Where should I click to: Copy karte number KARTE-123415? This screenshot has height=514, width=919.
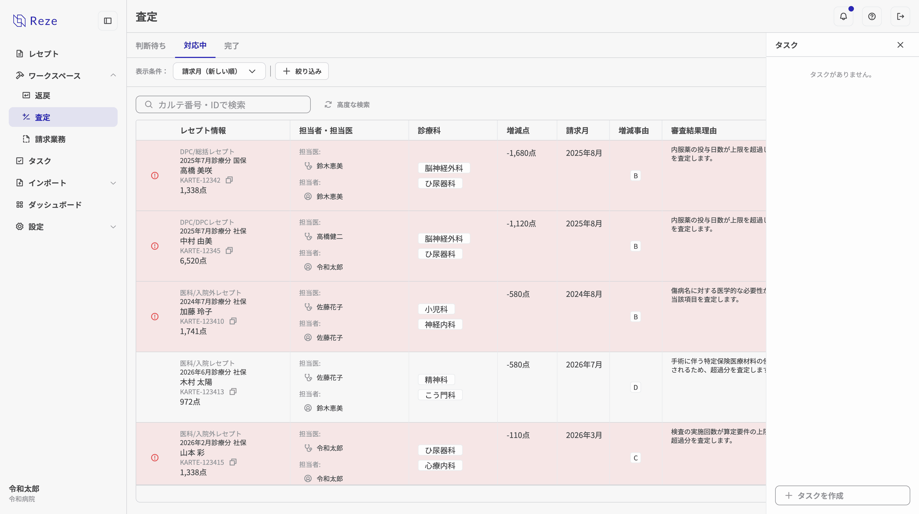(233, 462)
